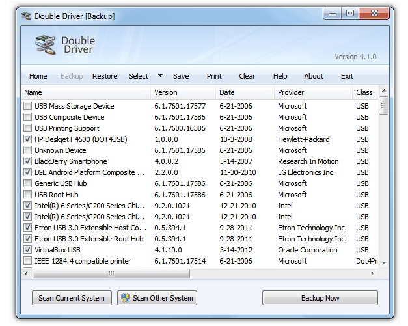Image resolution: width=408 pixels, height=326 pixels.
Task: Click the vertical scrollbar down arrow
Action: pos(384,262)
